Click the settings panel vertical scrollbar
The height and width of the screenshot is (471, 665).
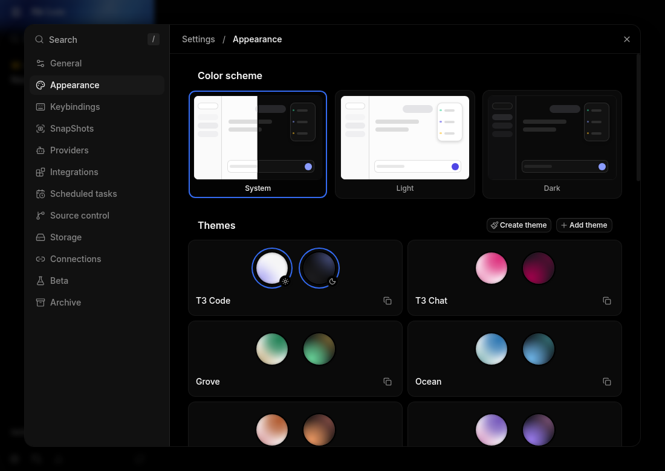tap(638, 118)
